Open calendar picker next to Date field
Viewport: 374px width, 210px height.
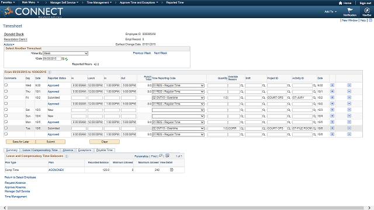point(63,58)
